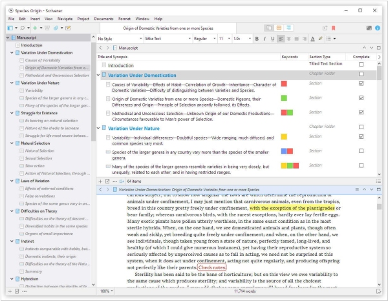Click the red bookmark icon

(x=333, y=28)
